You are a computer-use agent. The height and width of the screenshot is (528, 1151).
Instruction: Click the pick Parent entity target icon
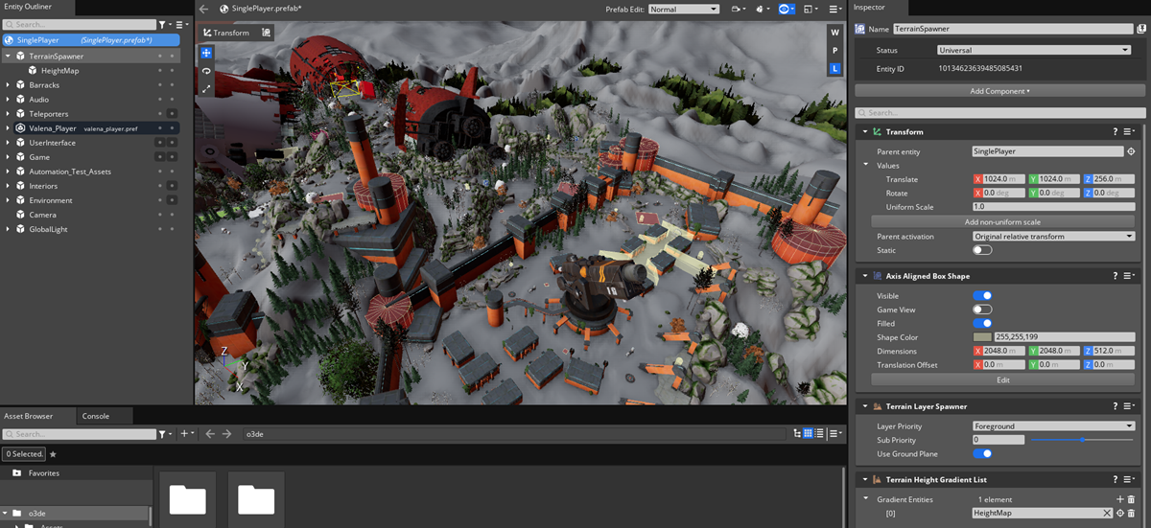[1131, 151]
